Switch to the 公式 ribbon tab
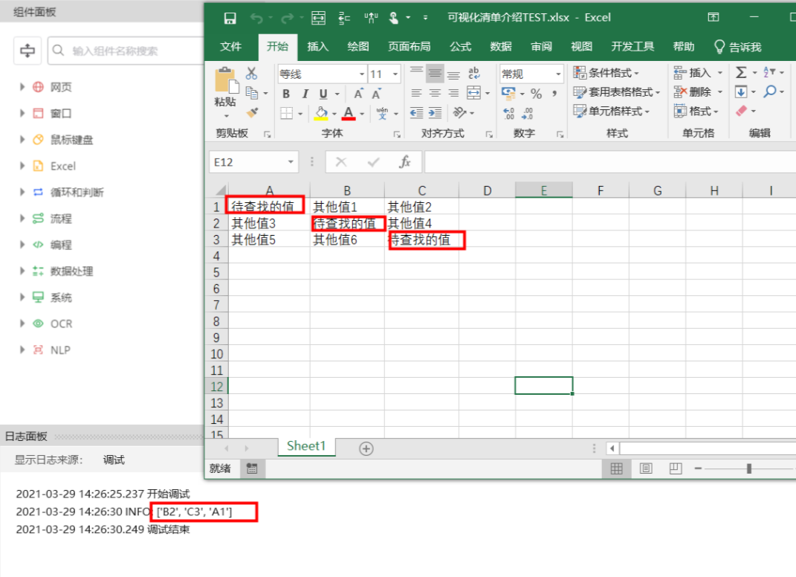The image size is (796, 577). 461,47
